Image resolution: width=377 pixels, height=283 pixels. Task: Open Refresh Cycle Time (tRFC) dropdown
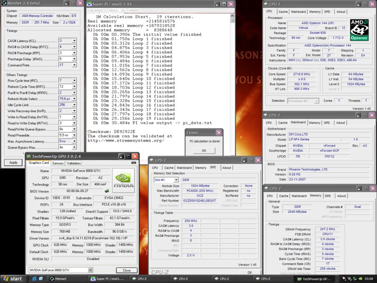tap(74, 86)
